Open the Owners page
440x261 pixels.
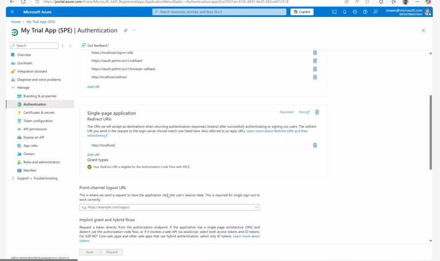(x=29, y=154)
